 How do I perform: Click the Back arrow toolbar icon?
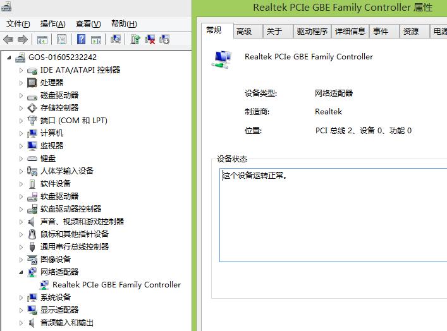click(x=8, y=39)
